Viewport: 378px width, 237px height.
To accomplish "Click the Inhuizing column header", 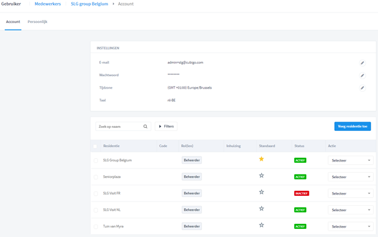I will click(x=233, y=146).
